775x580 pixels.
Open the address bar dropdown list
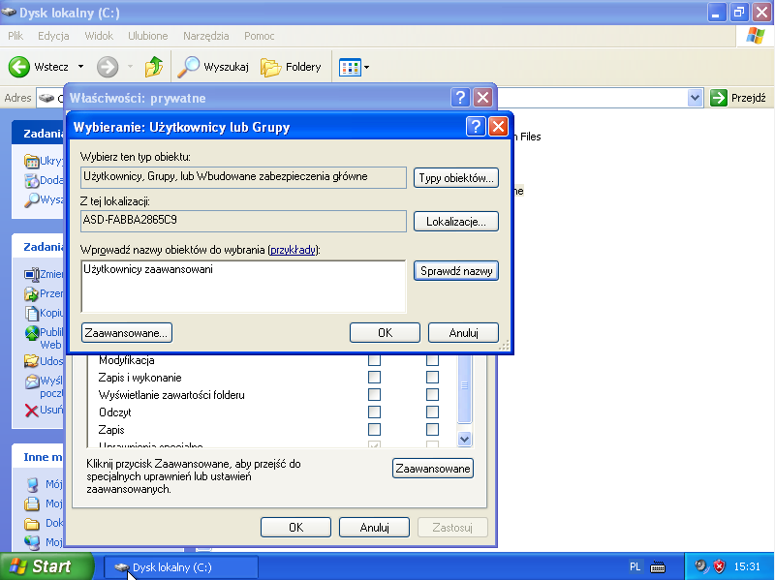695,98
